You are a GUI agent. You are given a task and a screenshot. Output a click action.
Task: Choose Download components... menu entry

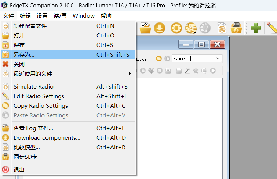pyautogui.click(x=68, y=138)
